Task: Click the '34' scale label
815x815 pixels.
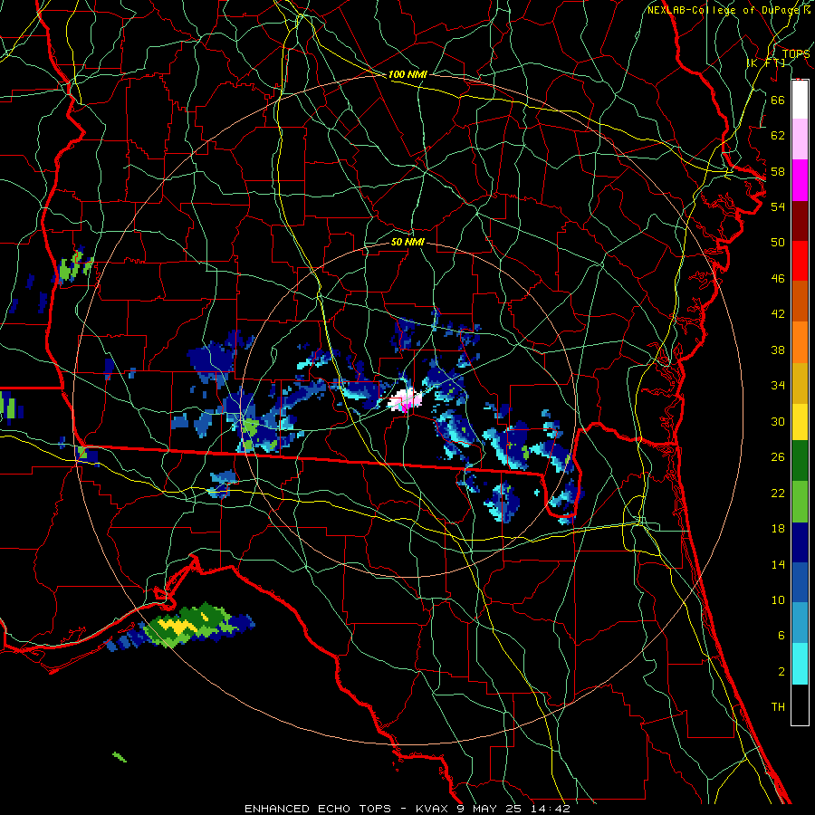Action: pos(778,386)
